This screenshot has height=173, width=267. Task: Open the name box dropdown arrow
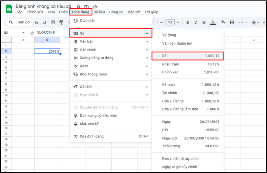[23, 33]
